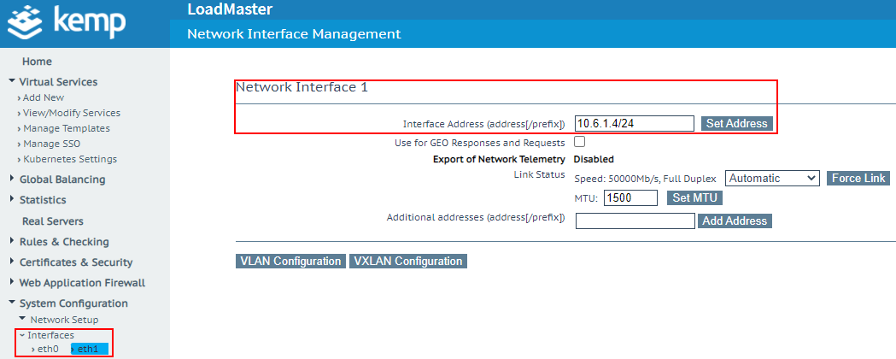Click the Network Interface 1 heading
Screen dimensions: 896x359
302,87
